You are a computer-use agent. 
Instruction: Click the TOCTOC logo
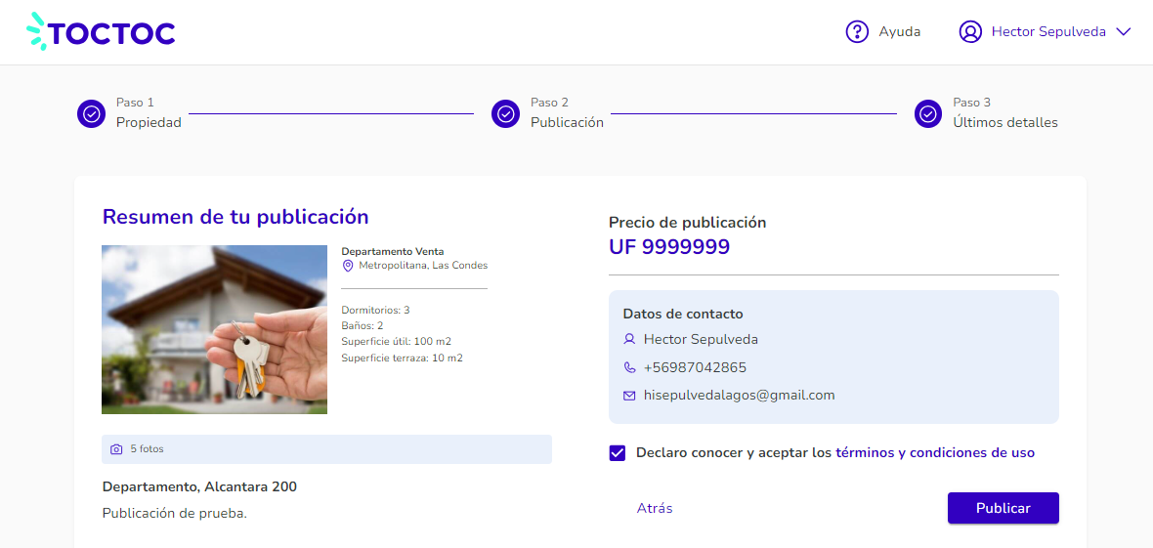pos(101,31)
